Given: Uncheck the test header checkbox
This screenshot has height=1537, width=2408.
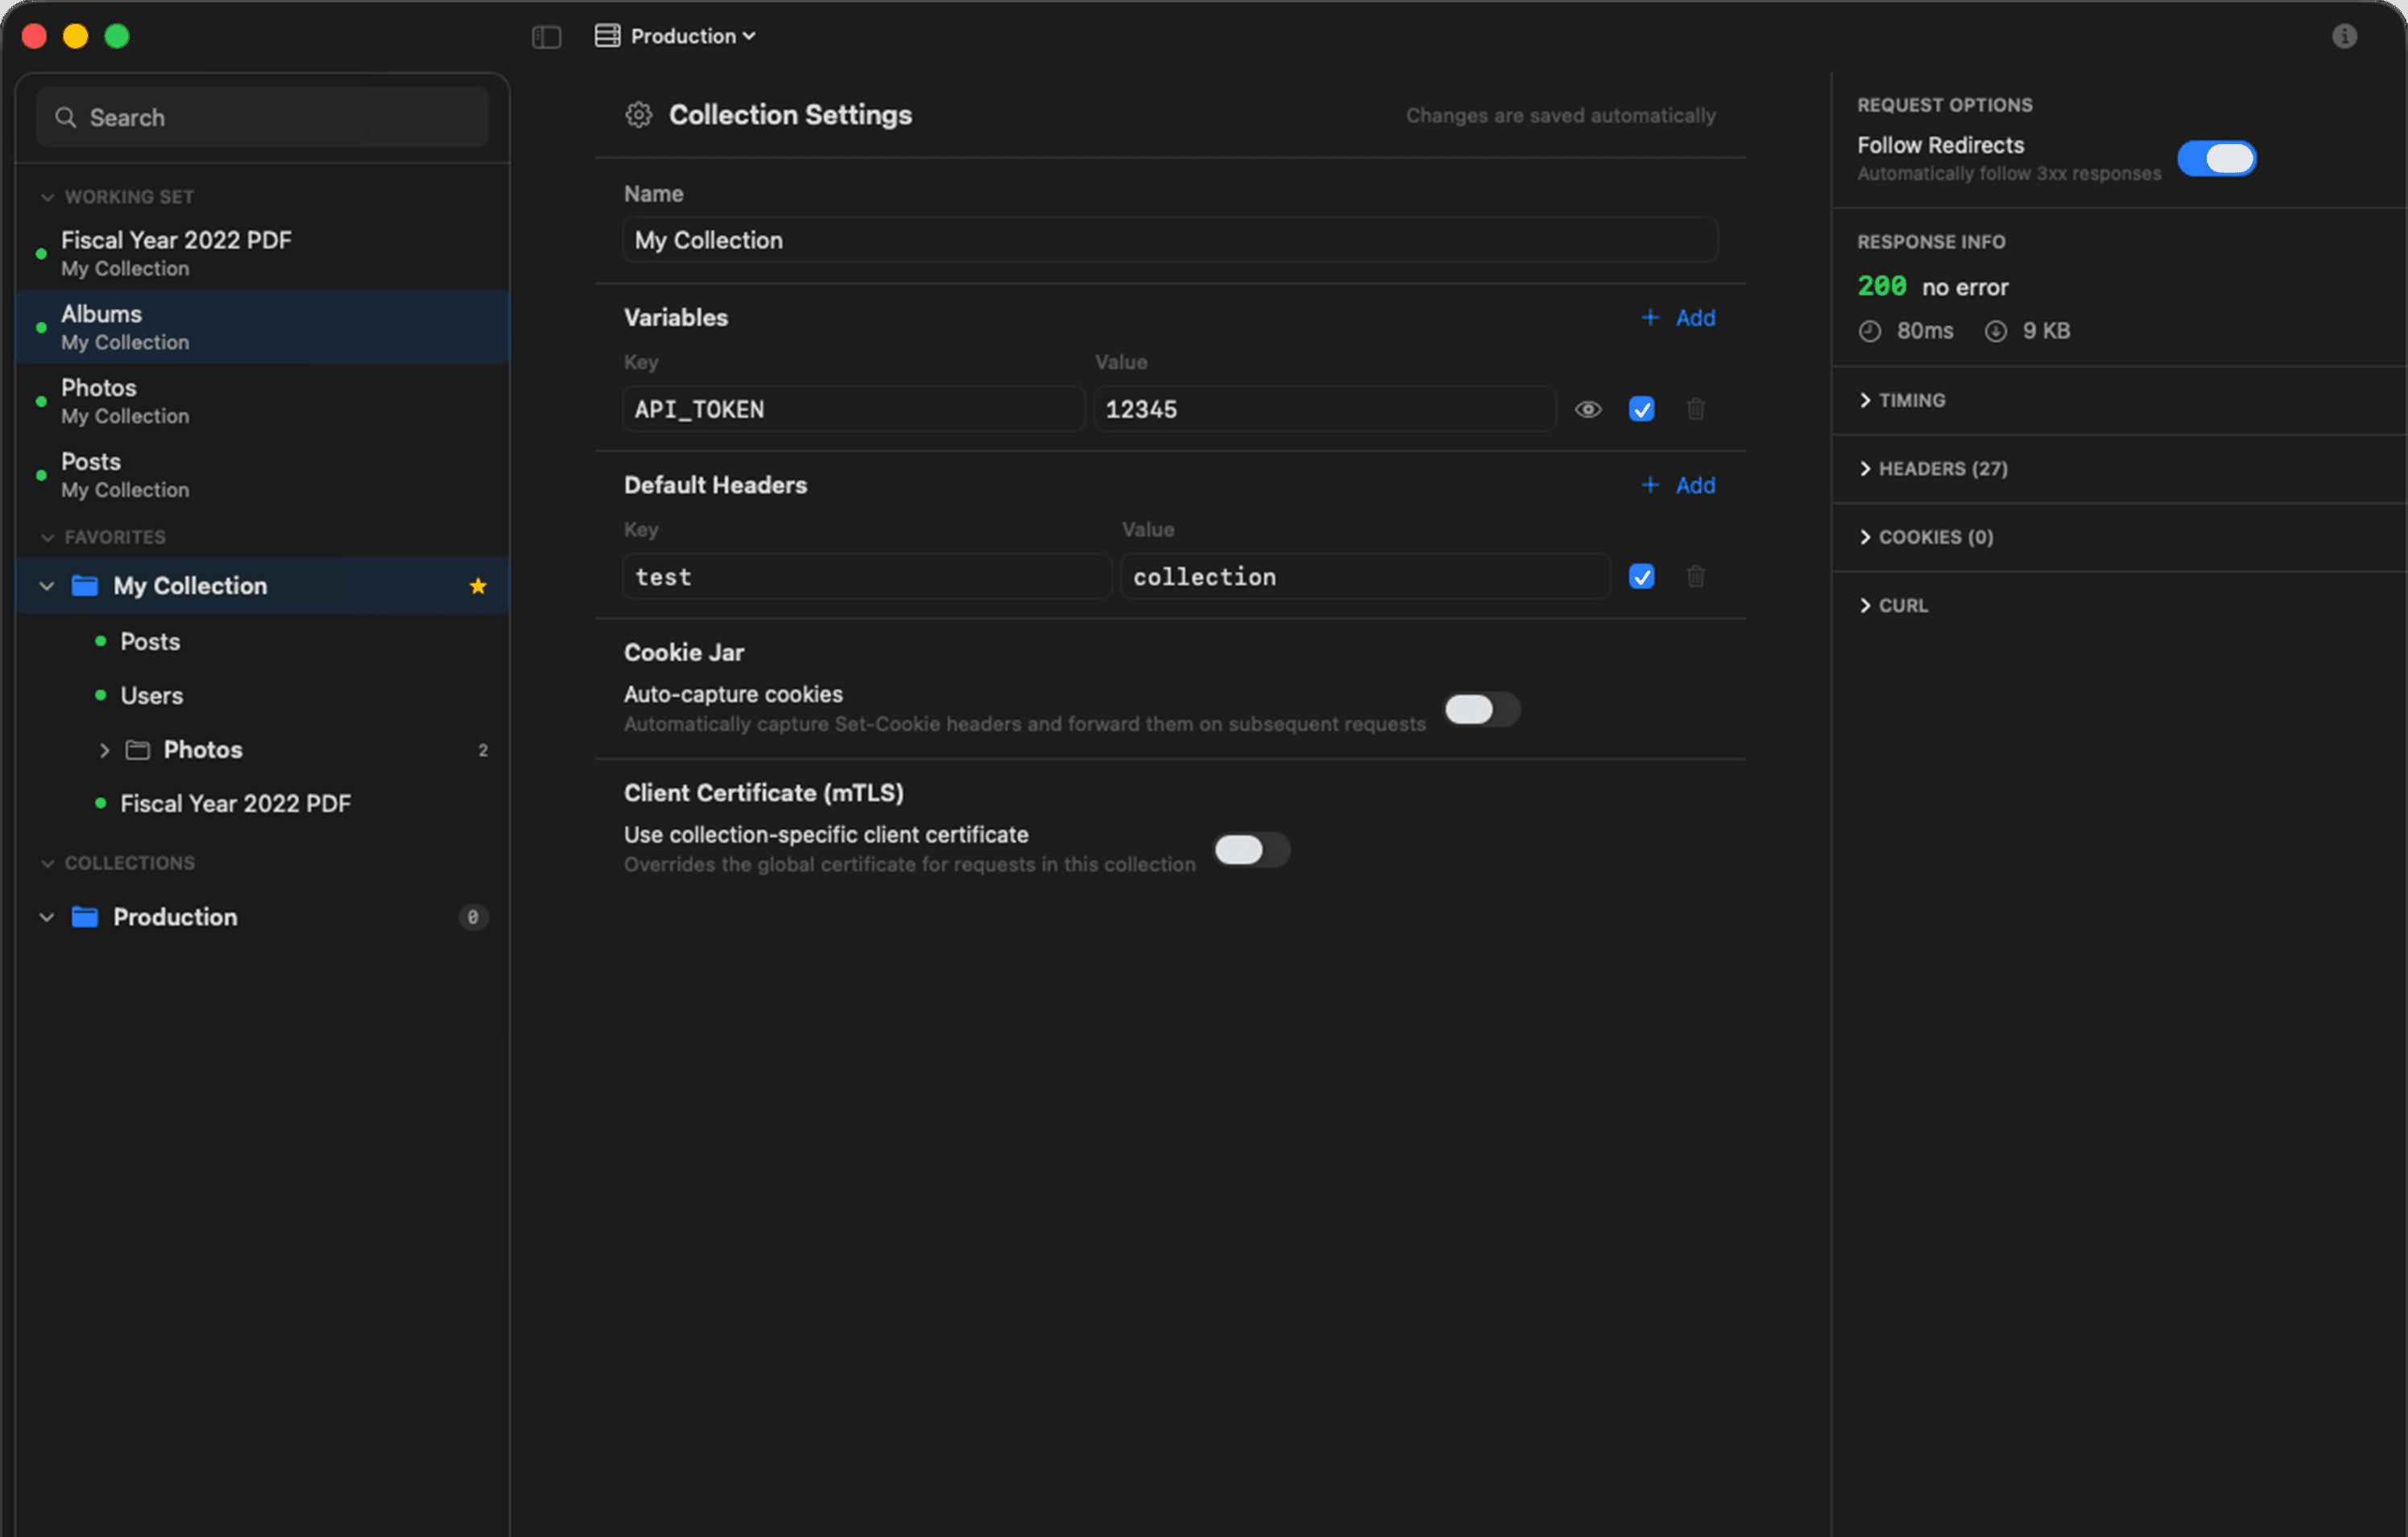Looking at the screenshot, I should (x=1642, y=577).
